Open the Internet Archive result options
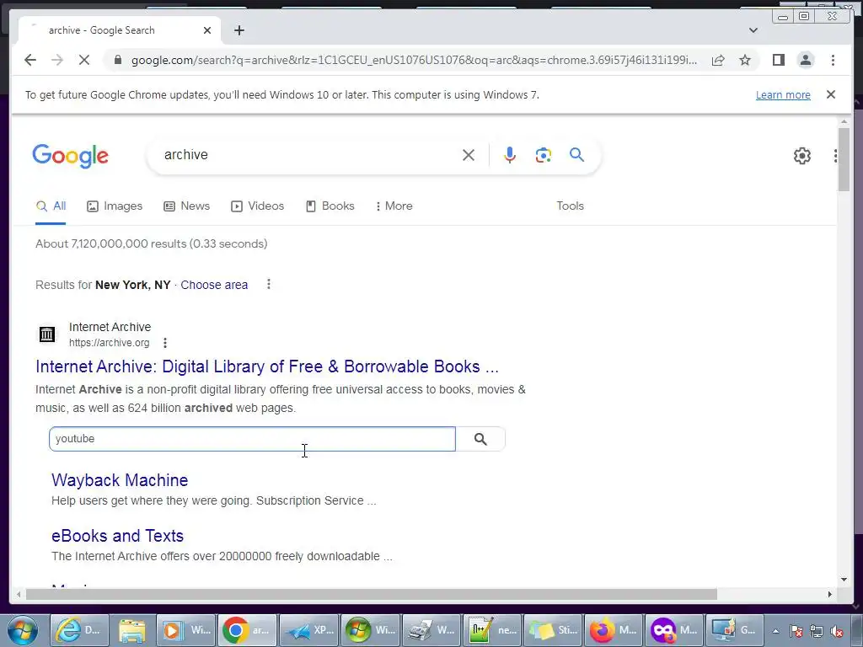 (165, 343)
